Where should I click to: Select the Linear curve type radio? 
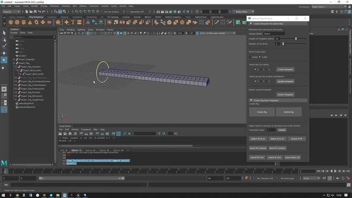[x=250, y=57]
